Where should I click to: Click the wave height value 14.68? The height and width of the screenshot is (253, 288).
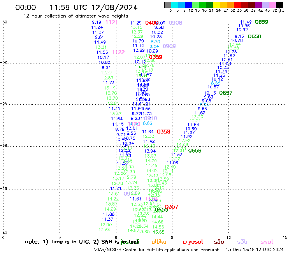[158, 222]
